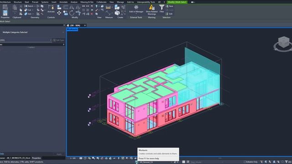Click the Join geometry tool

(28, 14)
